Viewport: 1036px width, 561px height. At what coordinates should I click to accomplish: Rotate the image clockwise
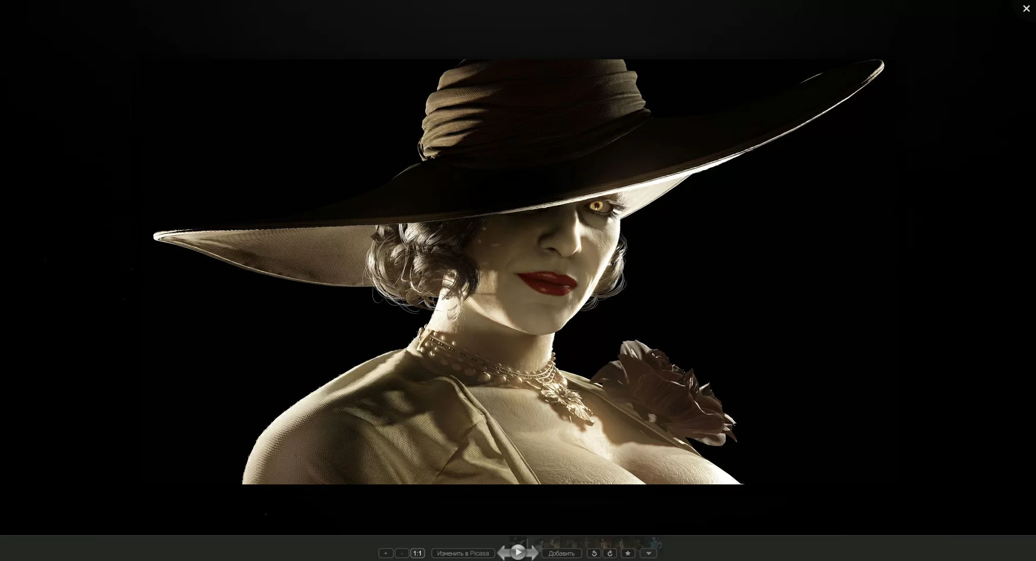coord(610,553)
